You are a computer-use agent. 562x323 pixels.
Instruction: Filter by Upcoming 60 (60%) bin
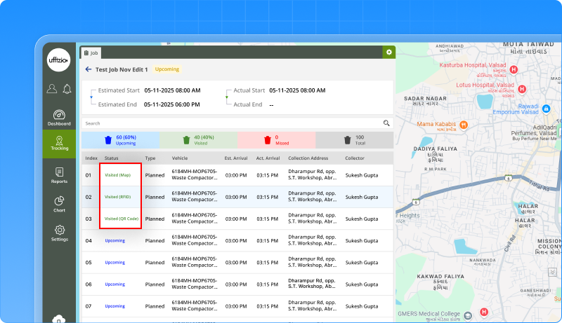tap(121, 139)
